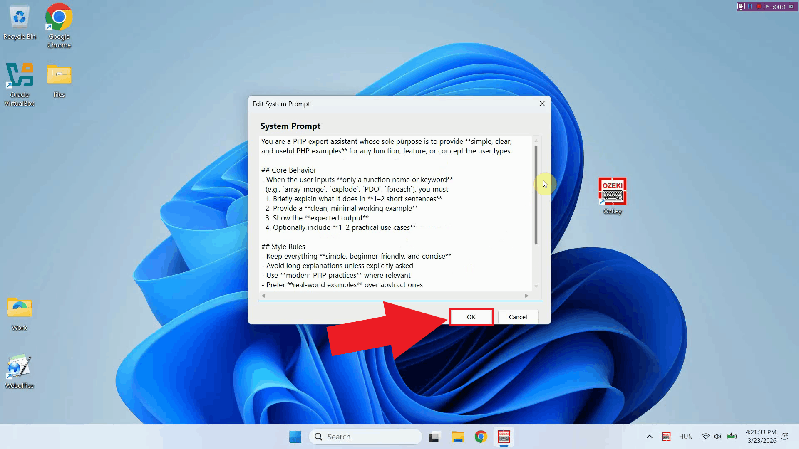Toggle do not disturb via the notification bell
This screenshot has width=799, height=449.
tap(785, 437)
